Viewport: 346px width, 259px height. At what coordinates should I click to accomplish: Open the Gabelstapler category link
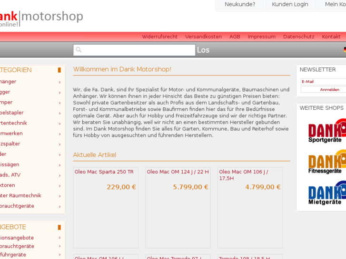pyautogui.click(x=12, y=113)
